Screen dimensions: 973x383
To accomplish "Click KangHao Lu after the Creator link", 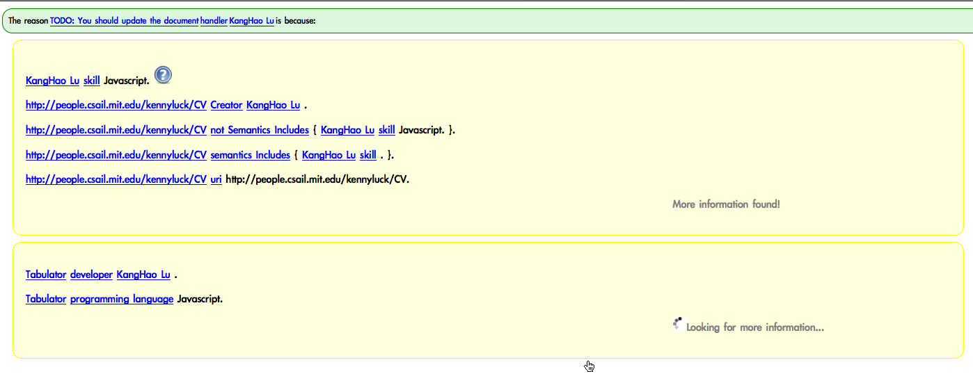I will point(273,105).
